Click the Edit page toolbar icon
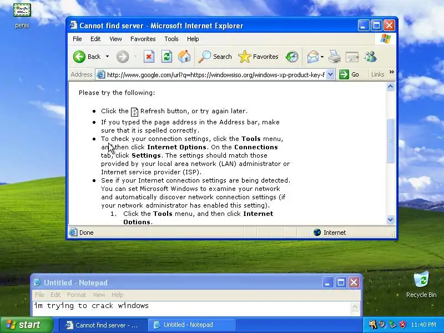Viewport: 444px width, 333px height. tap(352, 57)
